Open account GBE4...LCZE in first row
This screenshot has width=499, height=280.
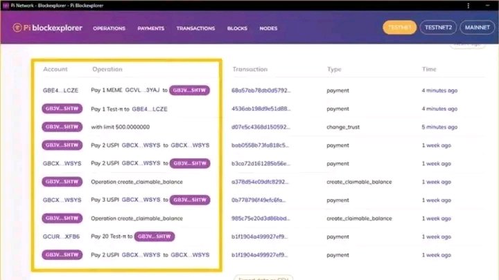point(60,91)
